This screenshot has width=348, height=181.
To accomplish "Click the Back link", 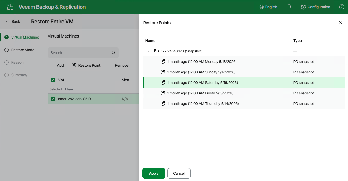I will [x=16, y=22].
